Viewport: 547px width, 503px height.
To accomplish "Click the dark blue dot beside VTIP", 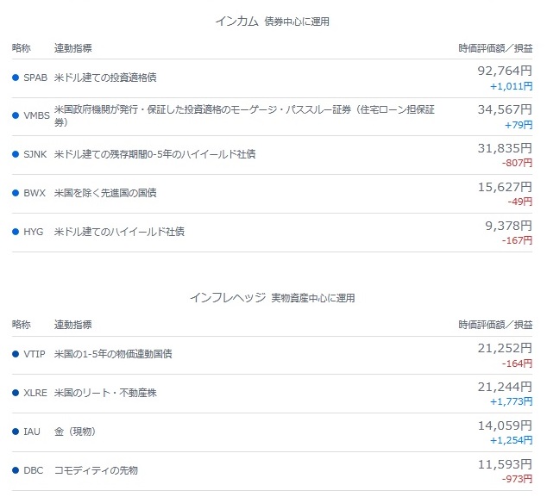I will 16,354.
